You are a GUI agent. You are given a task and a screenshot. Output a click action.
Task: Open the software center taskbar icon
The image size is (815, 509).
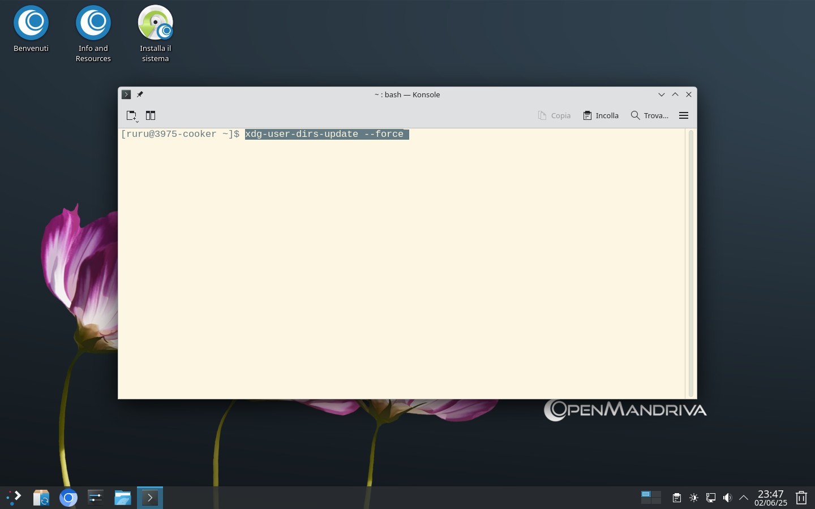[x=41, y=498]
